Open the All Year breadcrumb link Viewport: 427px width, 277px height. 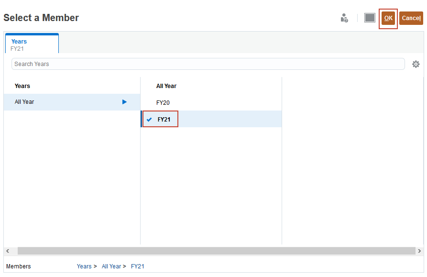111,266
